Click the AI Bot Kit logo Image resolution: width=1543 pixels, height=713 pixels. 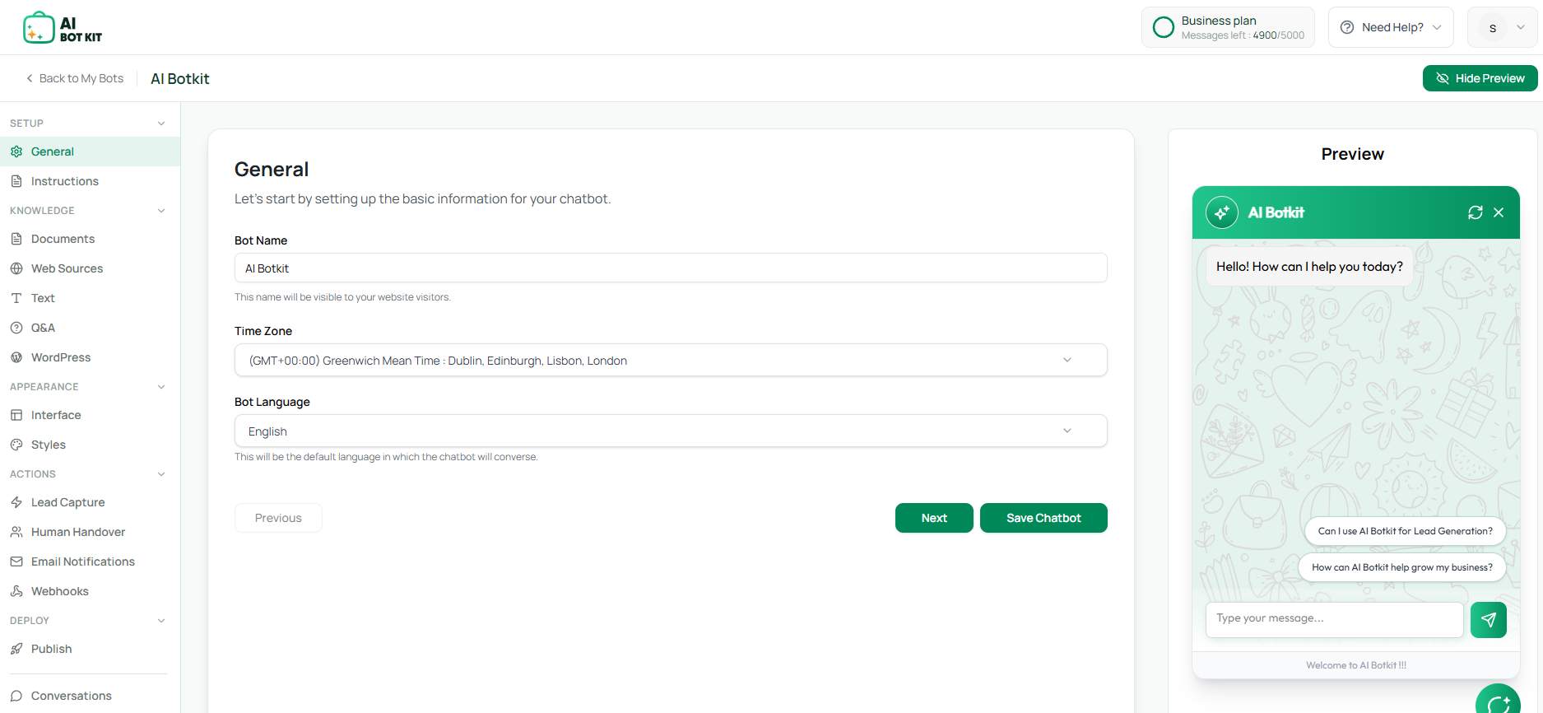pyautogui.click(x=63, y=28)
